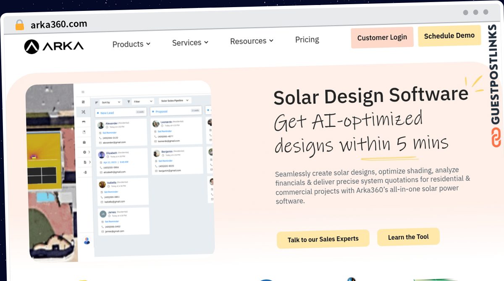The width and height of the screenshot is (504, 281).
Task: Click the Solar Design Software heading
Action: [371, 96]
